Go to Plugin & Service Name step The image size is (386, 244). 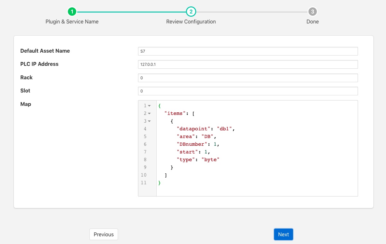point(72,22)
